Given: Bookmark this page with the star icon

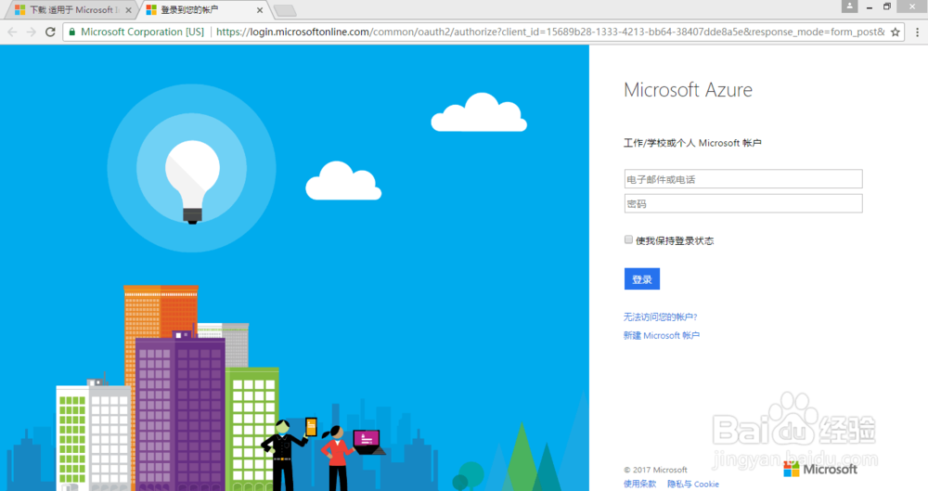Looking at the screenshot, I should pyautogui.click(x=896, y=32).
